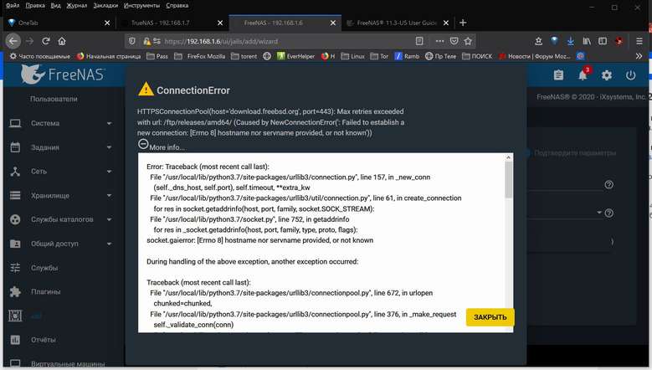The image size is (652, 370).
Task: Click the FreeNAS logo
Action: [63, 75]
